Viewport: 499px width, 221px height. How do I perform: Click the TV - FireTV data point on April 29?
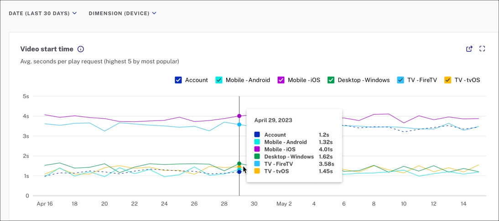[239, 125]
